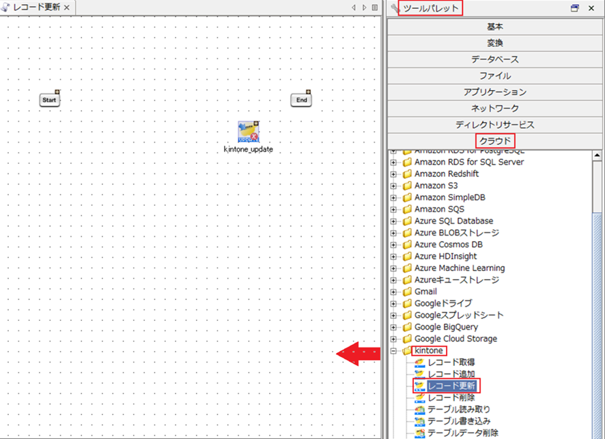This screenshot has width=605, height=439.
Task: Show the tab list in editor
Action: pos(375,8)
